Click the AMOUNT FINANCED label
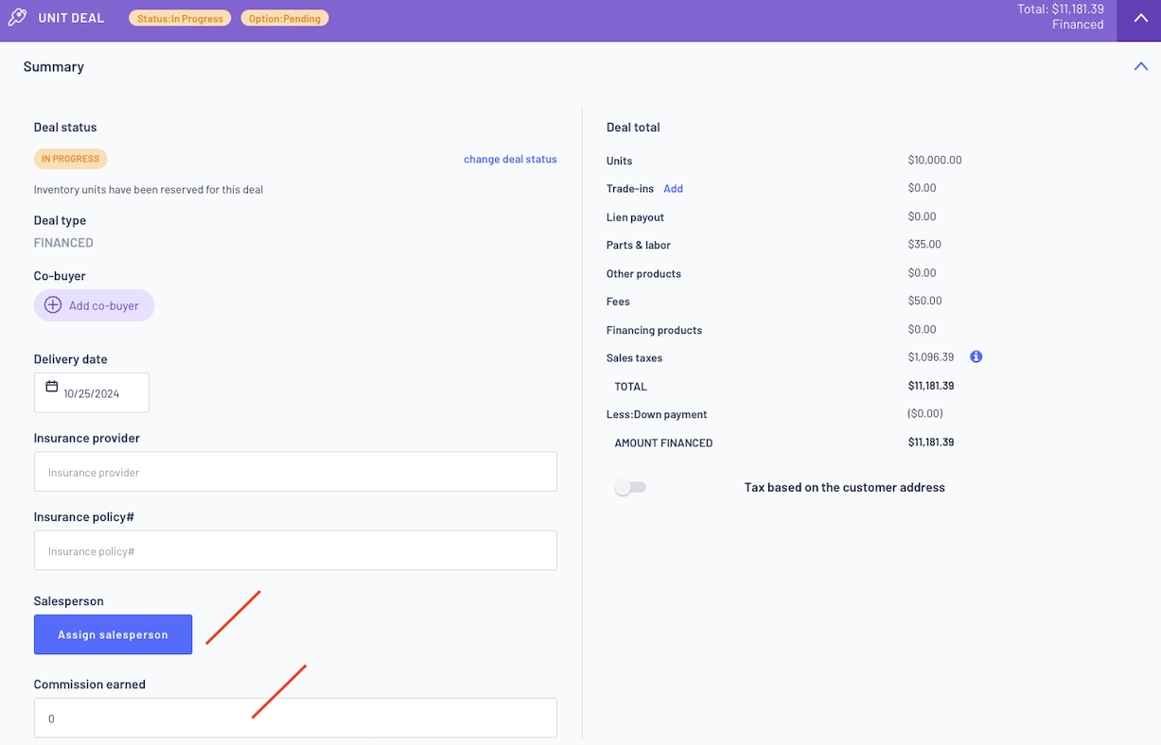1161x745 pixels. (663, 442)
